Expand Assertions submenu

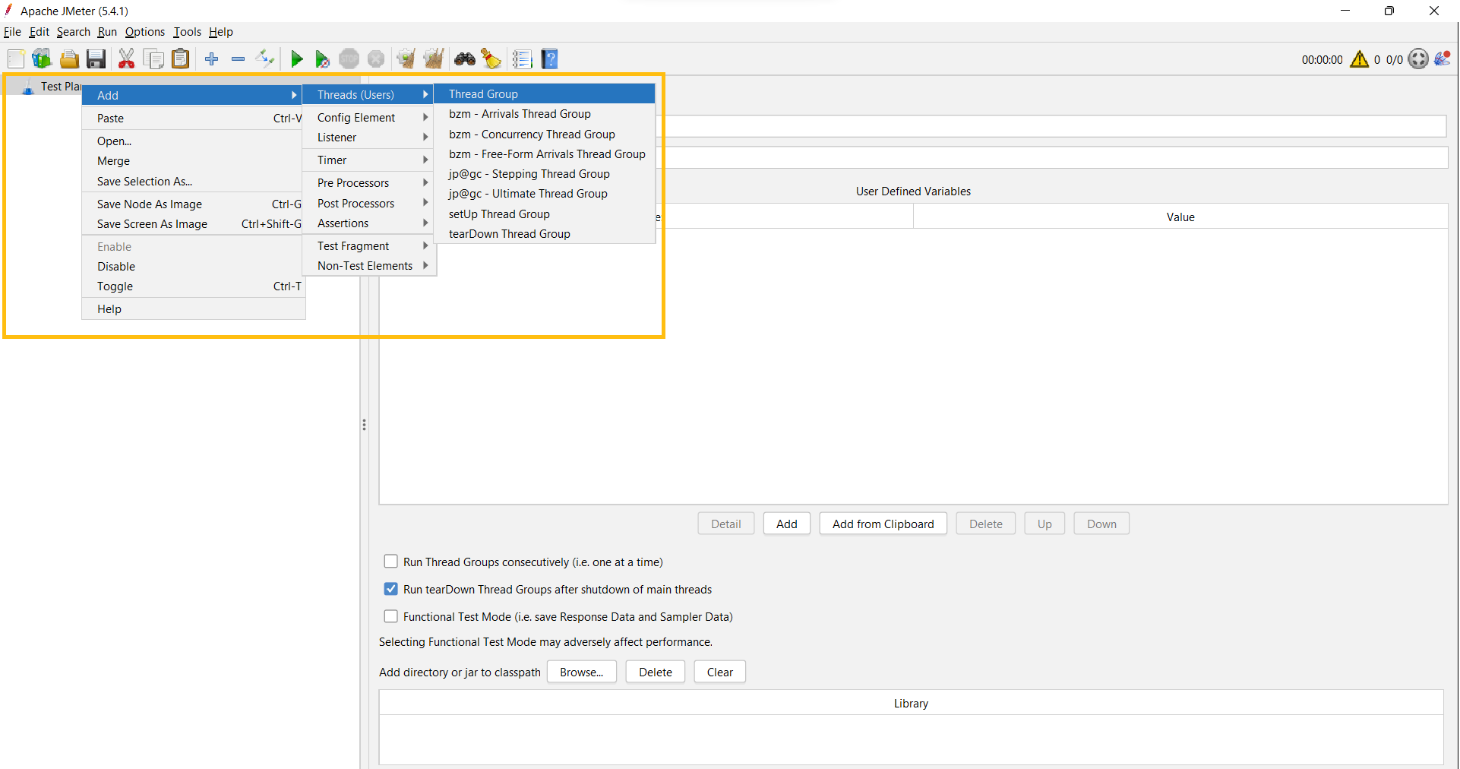click(x=368, y=223)
